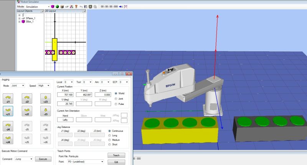This screenshot has height=165, width=307.
Task: Select the Joint position radio button
Action: click(116, 98)
